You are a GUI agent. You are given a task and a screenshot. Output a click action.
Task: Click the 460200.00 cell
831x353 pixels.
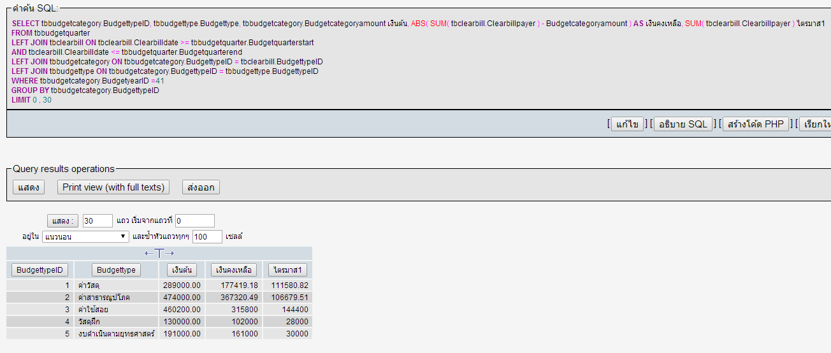[181, 310]
